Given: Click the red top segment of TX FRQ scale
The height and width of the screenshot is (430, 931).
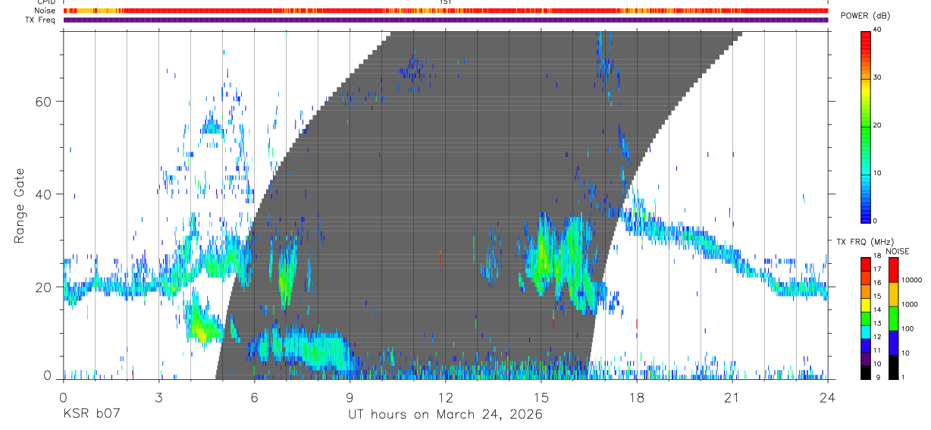Looking at the screenshot, I should coord(865,264).
